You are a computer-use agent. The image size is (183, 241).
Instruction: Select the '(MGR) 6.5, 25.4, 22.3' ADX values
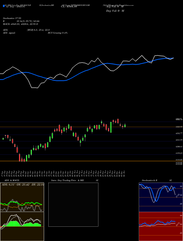(x=38, y=30)
